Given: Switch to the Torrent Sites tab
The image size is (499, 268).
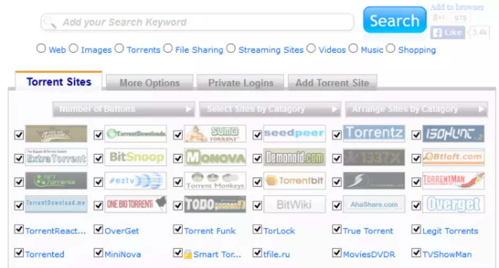Looking at the screenshot, I should [59, 82].
